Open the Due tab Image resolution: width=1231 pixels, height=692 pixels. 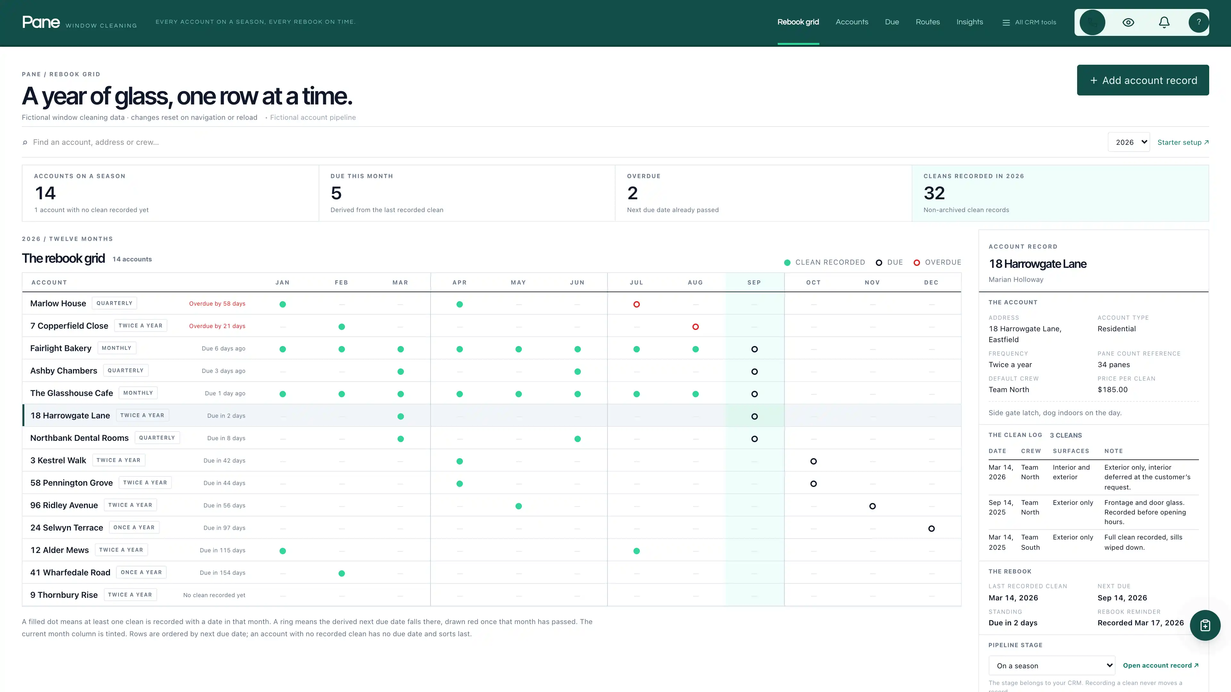(x=892, y=22)
